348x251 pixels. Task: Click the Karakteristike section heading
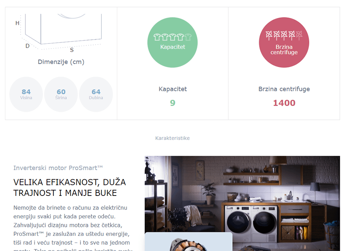tap(172, 138)
